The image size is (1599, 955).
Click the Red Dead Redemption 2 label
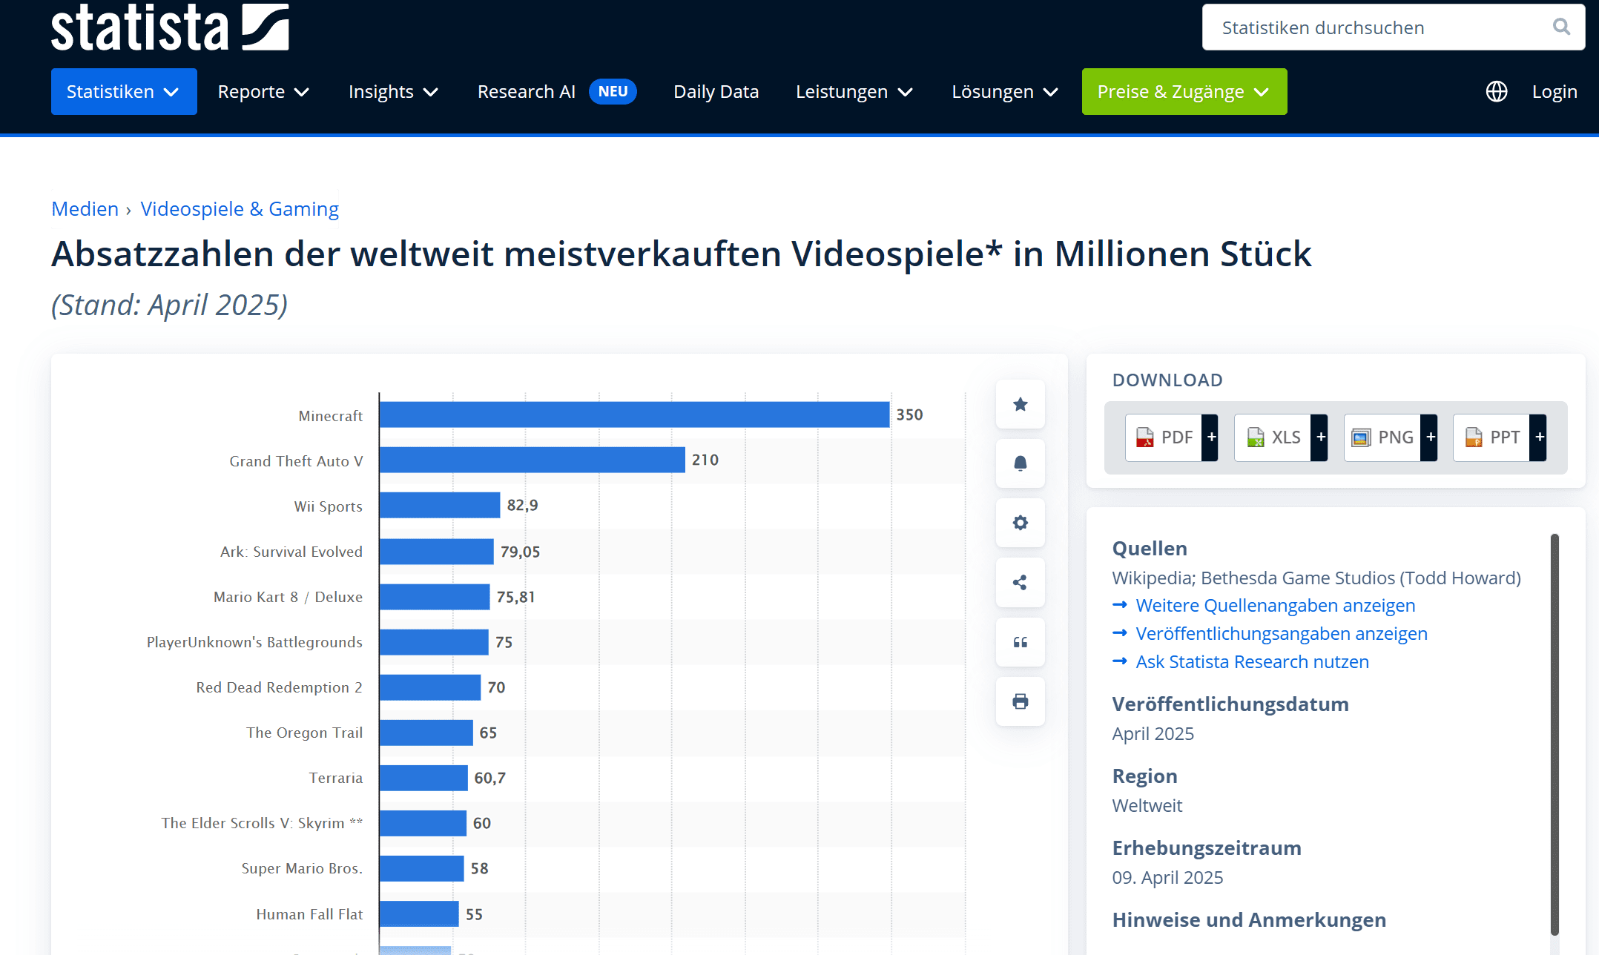279,687
